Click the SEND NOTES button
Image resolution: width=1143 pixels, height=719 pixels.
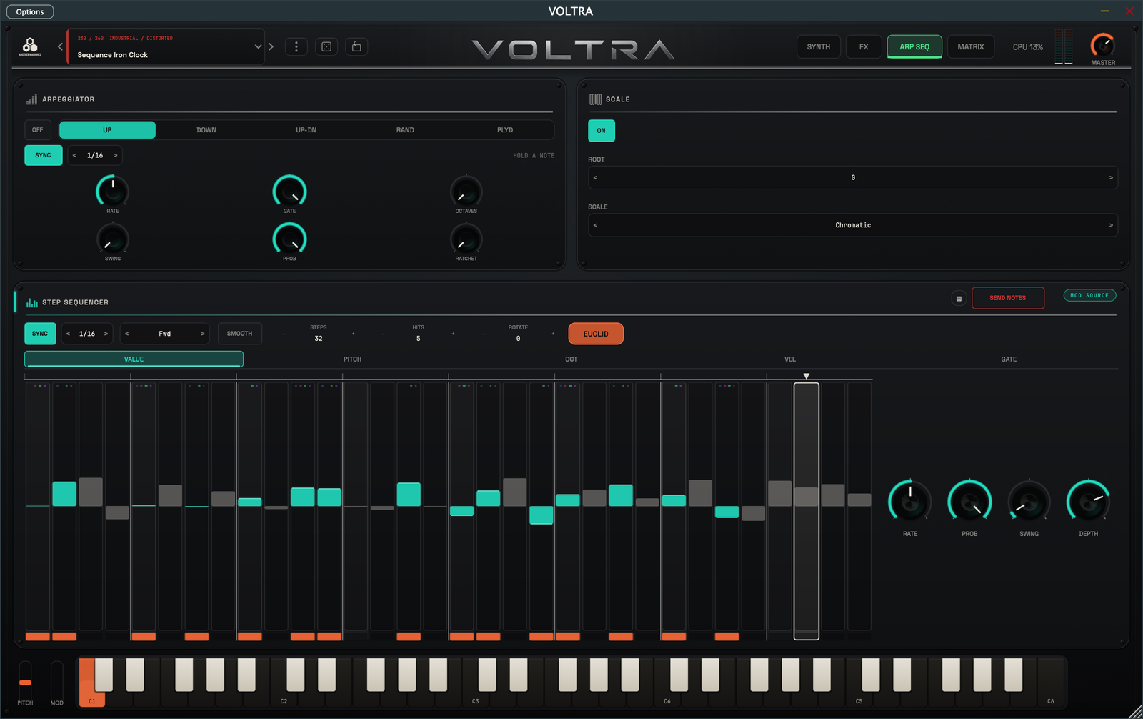click(1008, 298)
